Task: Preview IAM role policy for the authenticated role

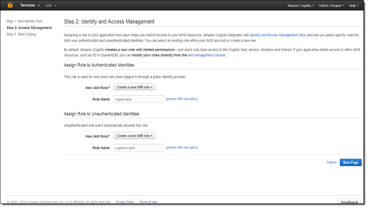Action: tap(182, 99)
